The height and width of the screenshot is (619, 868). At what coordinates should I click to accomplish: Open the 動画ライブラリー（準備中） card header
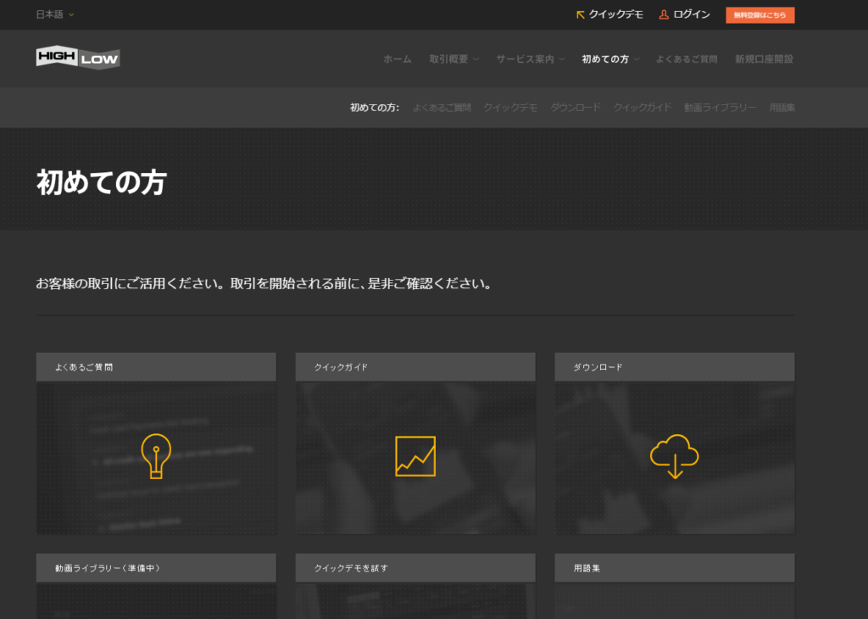tap(156, 568)
